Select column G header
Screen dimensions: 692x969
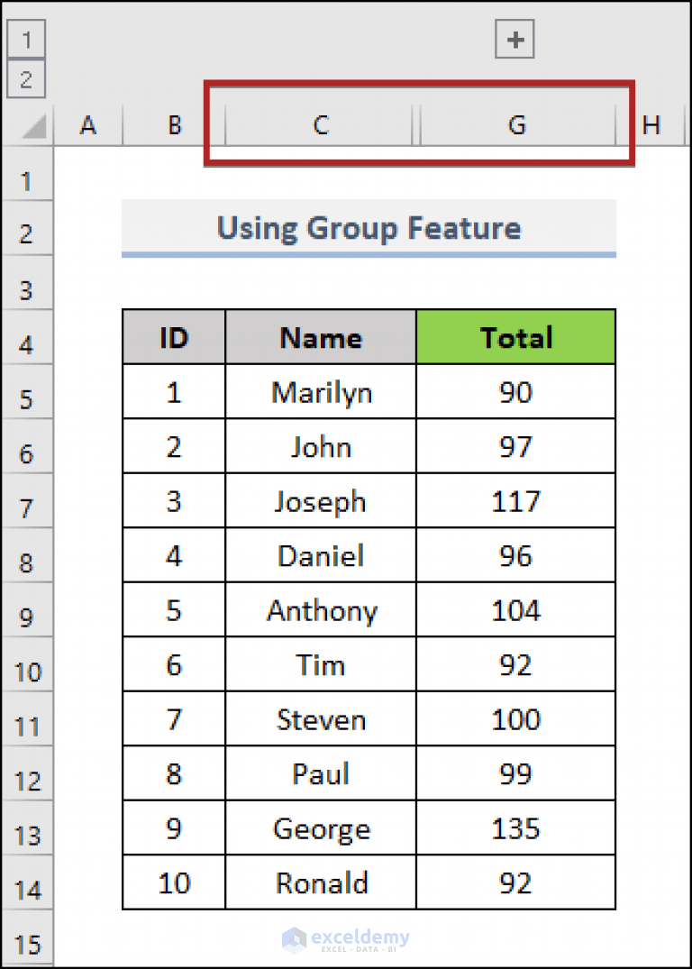(x=517, y=126)
